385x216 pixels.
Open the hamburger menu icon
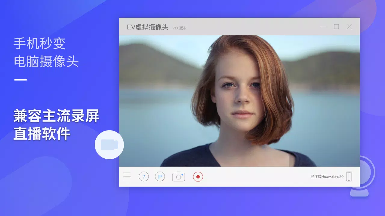pyautogui.click(x=127, y=176)
